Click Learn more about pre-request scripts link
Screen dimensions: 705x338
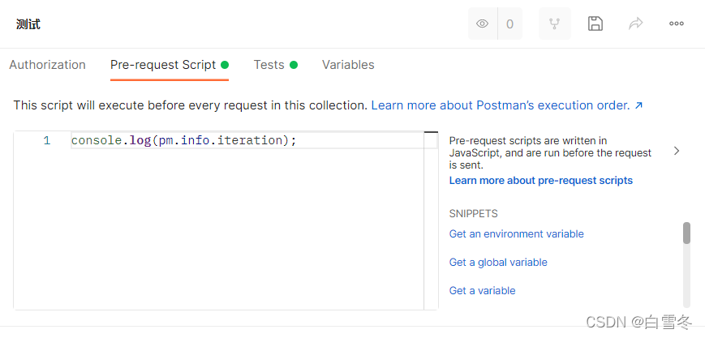coord(540,180)
